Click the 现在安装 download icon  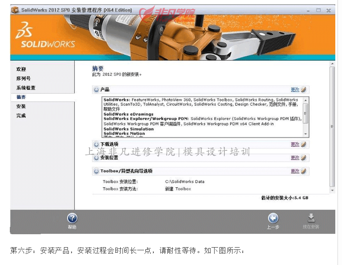point(311,218)
